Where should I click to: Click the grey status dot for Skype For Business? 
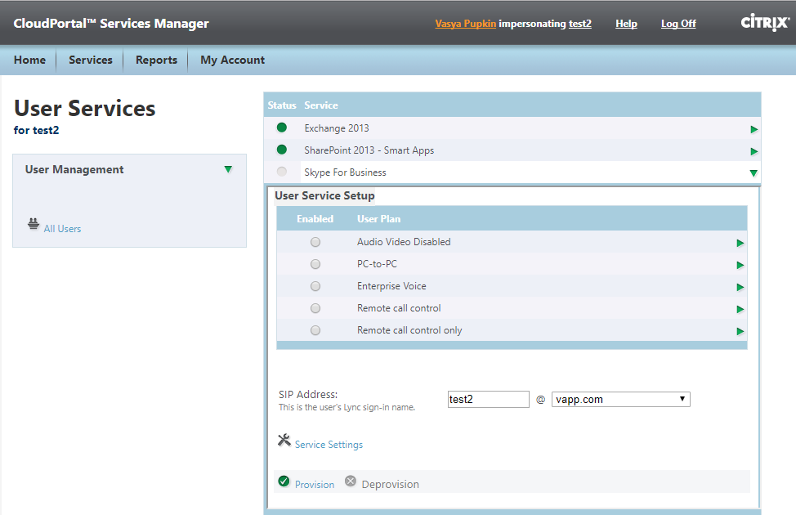click(x=282, y=172)
